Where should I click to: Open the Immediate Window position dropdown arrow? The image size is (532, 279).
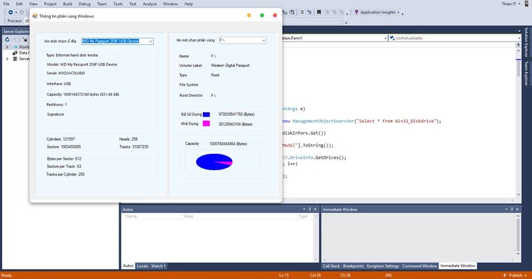(x=506, y=209)
